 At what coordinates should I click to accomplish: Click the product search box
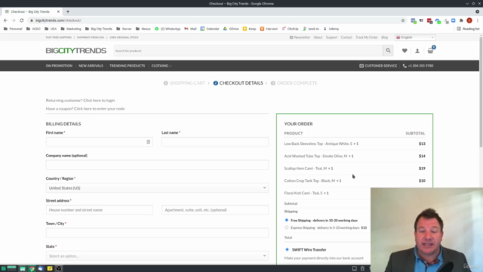pyautogui.click(x=248, y=51)
